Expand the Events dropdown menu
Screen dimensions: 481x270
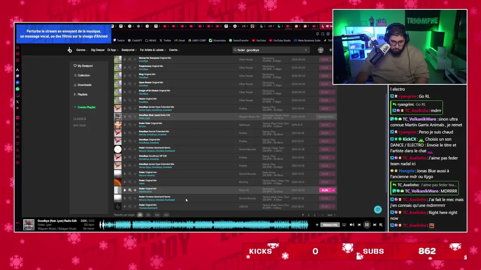point(174,50)
